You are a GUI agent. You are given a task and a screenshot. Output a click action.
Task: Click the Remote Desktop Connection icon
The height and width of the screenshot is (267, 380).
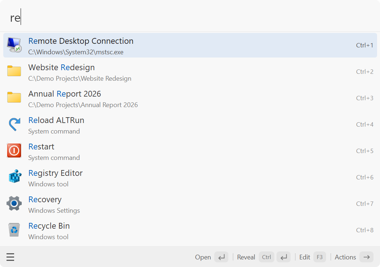[14, 45]
